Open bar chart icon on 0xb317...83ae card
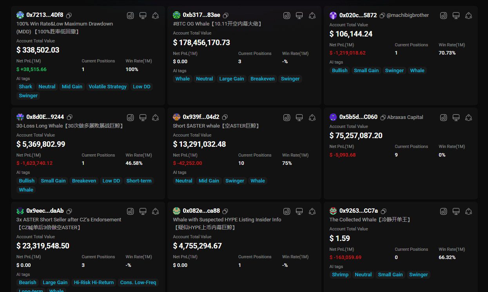 pyautogui.click(x=287, y=15)
